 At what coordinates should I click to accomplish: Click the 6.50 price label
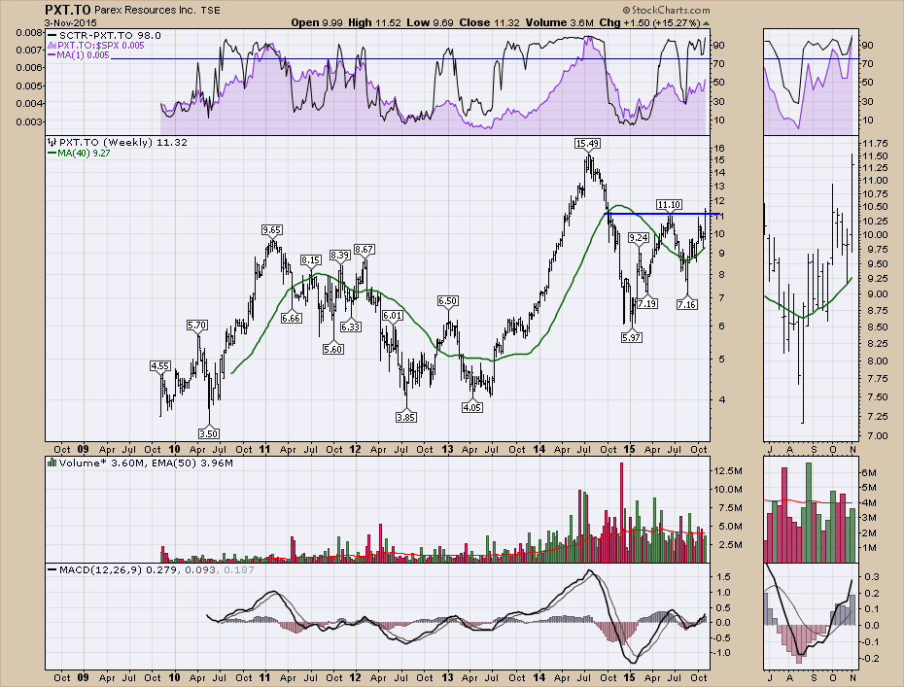(x=447, y=301)
